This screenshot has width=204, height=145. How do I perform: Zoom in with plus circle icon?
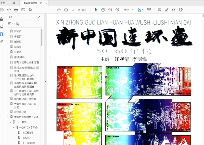coord(117,10)
